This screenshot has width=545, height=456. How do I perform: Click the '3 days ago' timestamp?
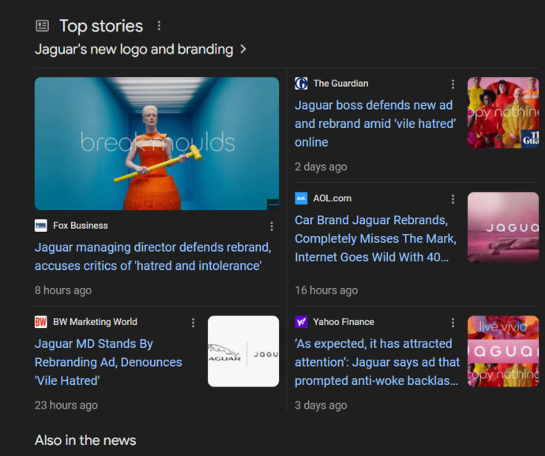tap(321, 406)
